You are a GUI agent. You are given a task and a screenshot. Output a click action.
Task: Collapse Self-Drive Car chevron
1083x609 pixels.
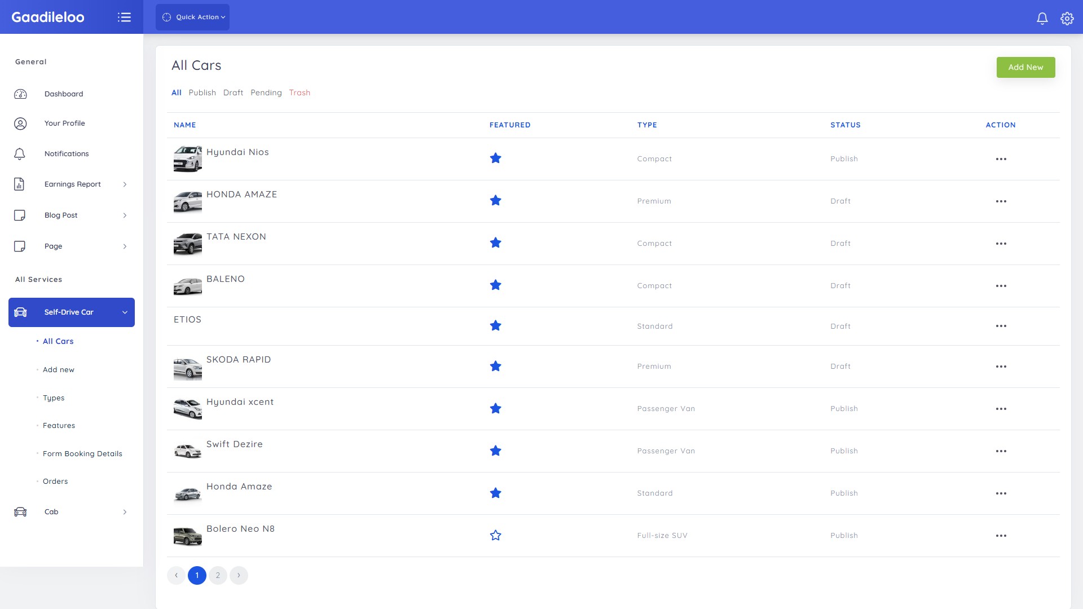click(125, 312)
